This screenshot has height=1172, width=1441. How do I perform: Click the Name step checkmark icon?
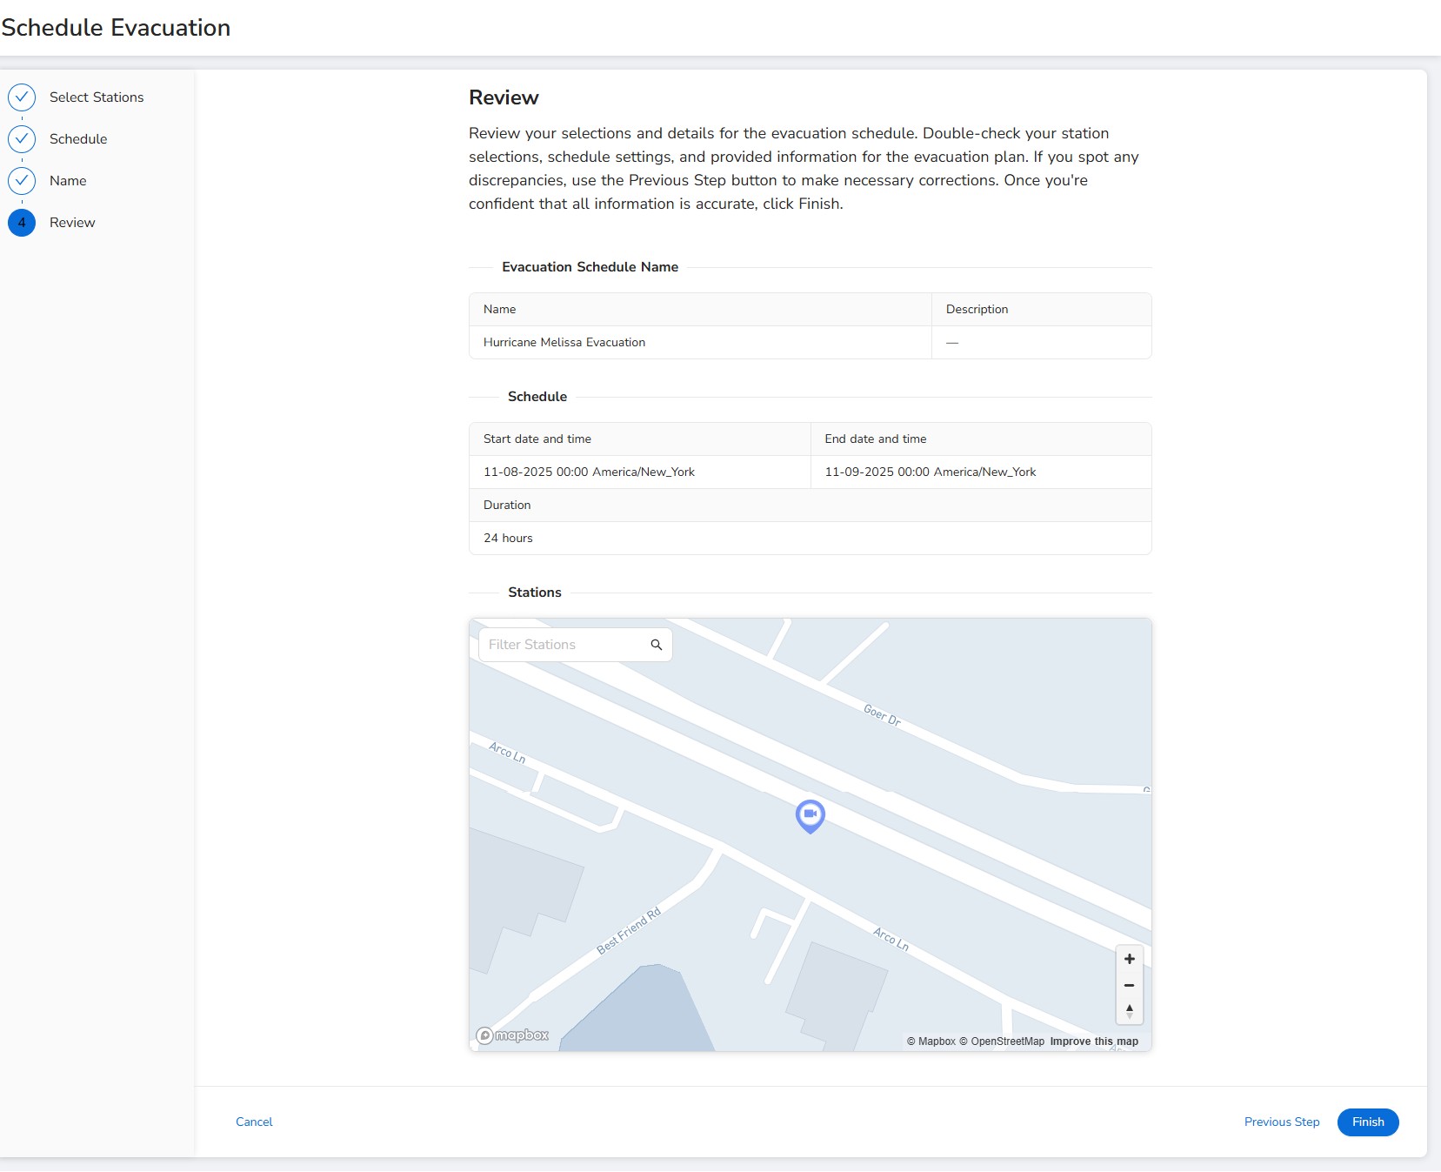coord(22,181)
